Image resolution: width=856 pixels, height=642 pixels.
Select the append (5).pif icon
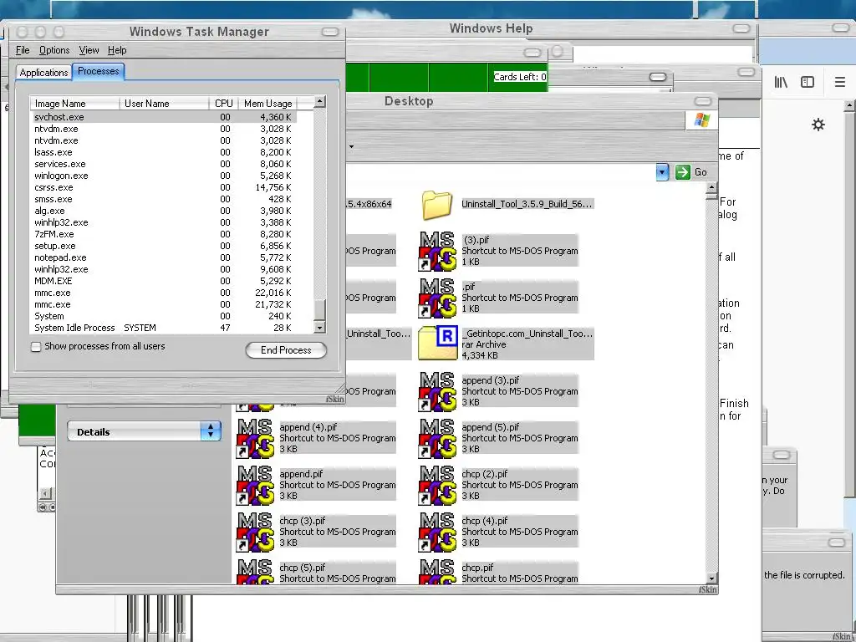tap(436, 438)
